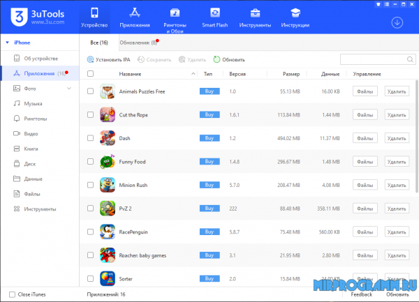Switch to Обновления (8) tab
This screenshot has height=302, width=419.
[139, 43]
